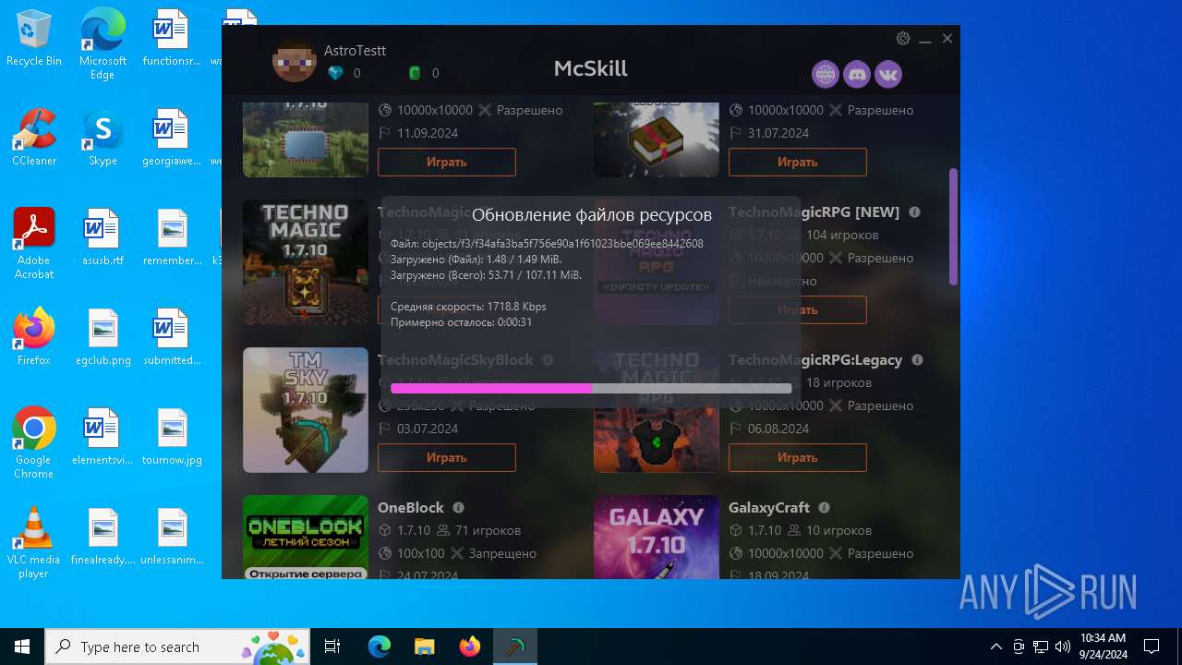1182x665 pixels.
Task: Select egclub.png file on desktop
Action: (x=103, y=338)
